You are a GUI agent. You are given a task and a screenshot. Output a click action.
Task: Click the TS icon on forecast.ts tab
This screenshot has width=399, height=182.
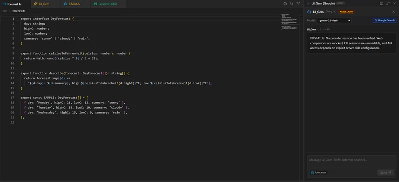(x=5, y=4)
